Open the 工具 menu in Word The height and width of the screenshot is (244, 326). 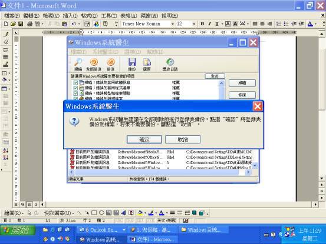[x=109, y=16]
